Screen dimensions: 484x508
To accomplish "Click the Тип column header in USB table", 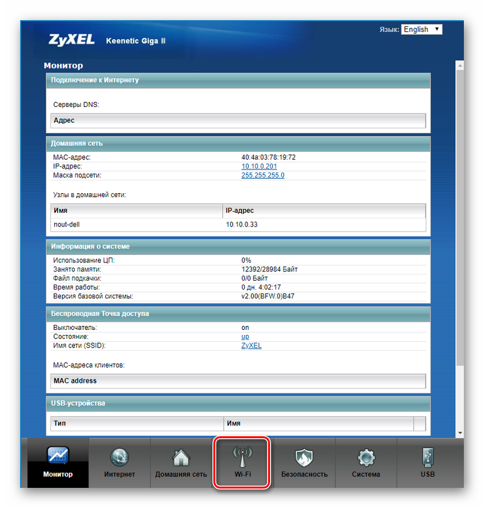I will [137, 424].
